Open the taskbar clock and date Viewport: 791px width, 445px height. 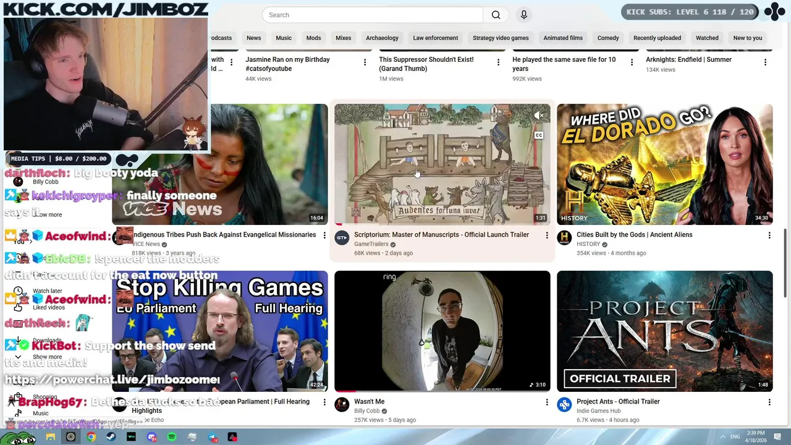(755, 437)
